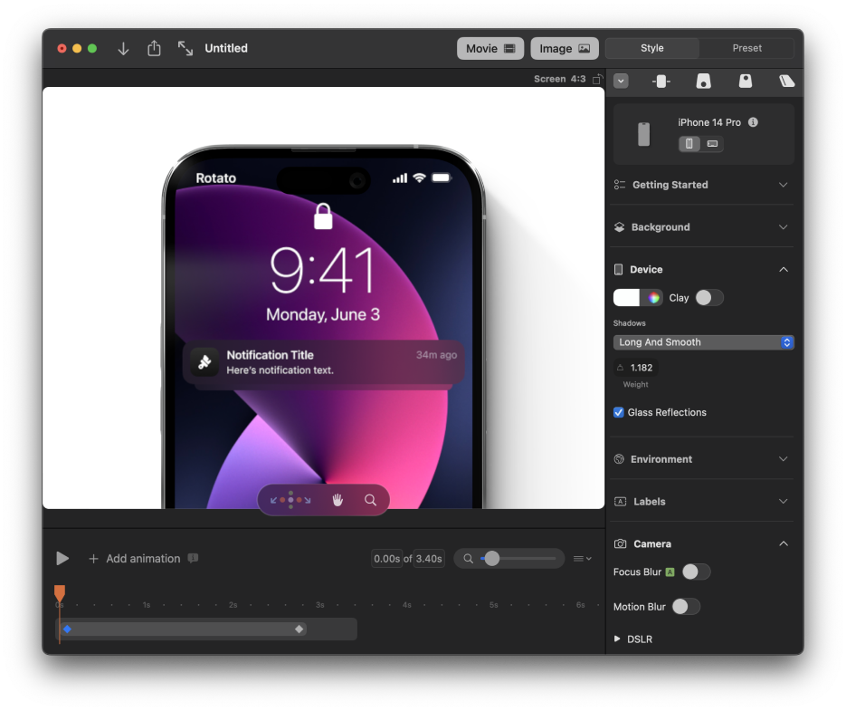The image size is (846, 711).
Task: Select the hand pan tool
Action: pyautogui.click(x=337, y=500)
